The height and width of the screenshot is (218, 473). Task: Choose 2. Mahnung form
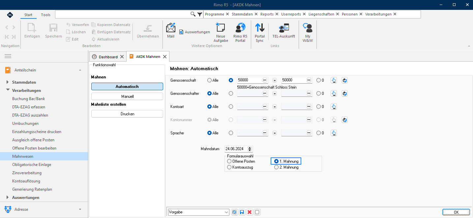[x=286, y=167]
